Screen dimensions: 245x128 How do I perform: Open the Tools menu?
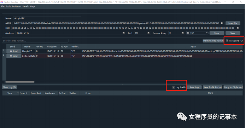[x=8, y=6]
